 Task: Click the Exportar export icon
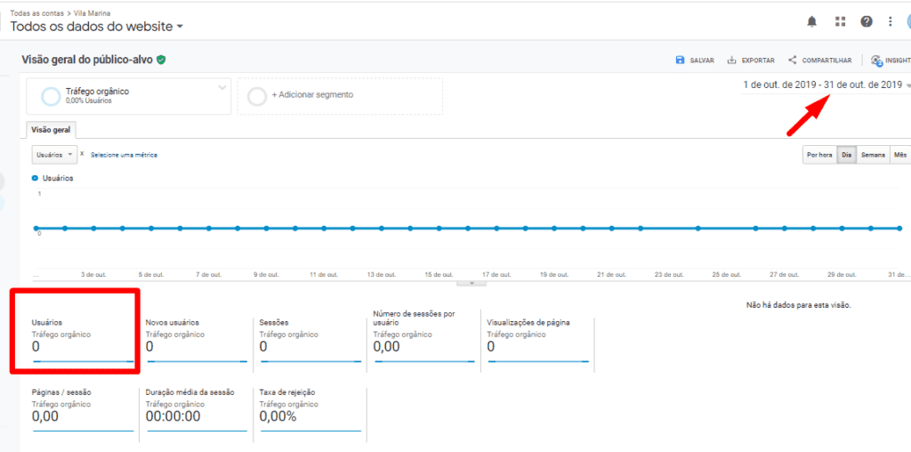click(731, 61)
